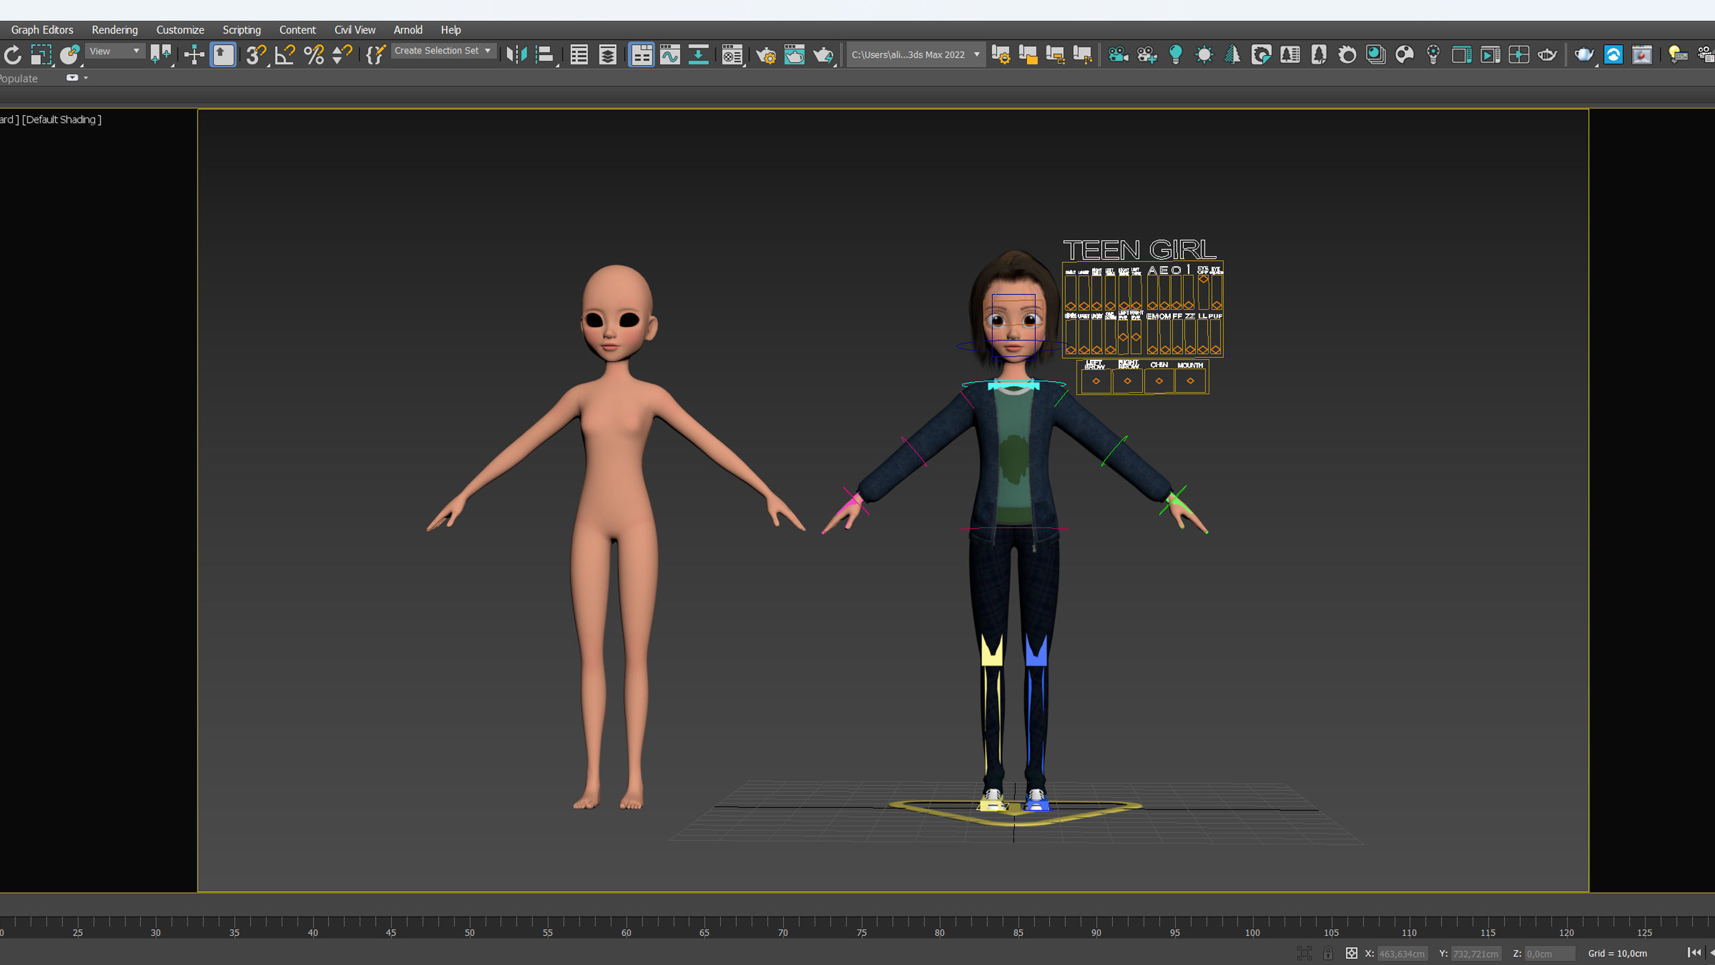Screen dimensions: 1715x965
Task: Click the MOUNTH facial control diamond
Action: click(x=1190, y=381)
